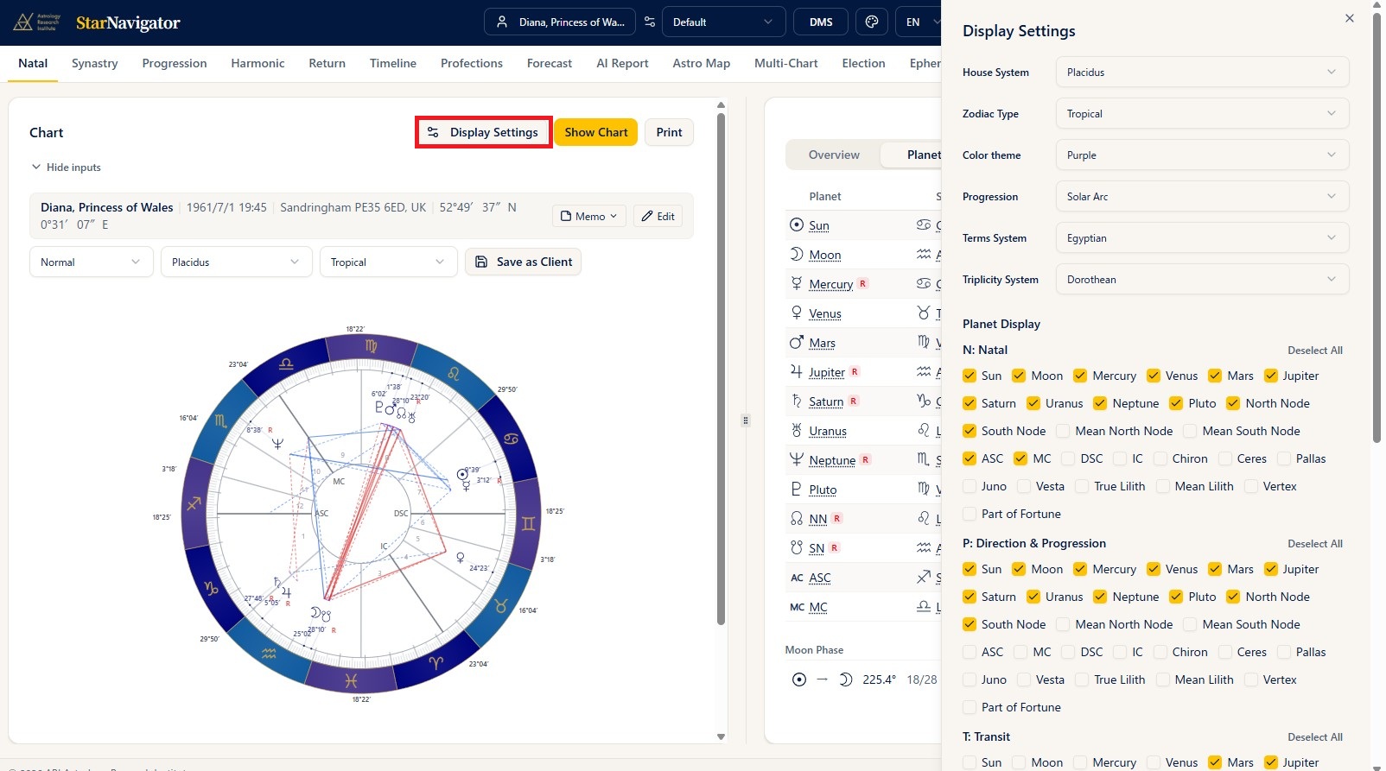Click the Moon crescent symbol in planet table
The image size is (1386, 771).
pyautogui.click(x=797, y=255)
